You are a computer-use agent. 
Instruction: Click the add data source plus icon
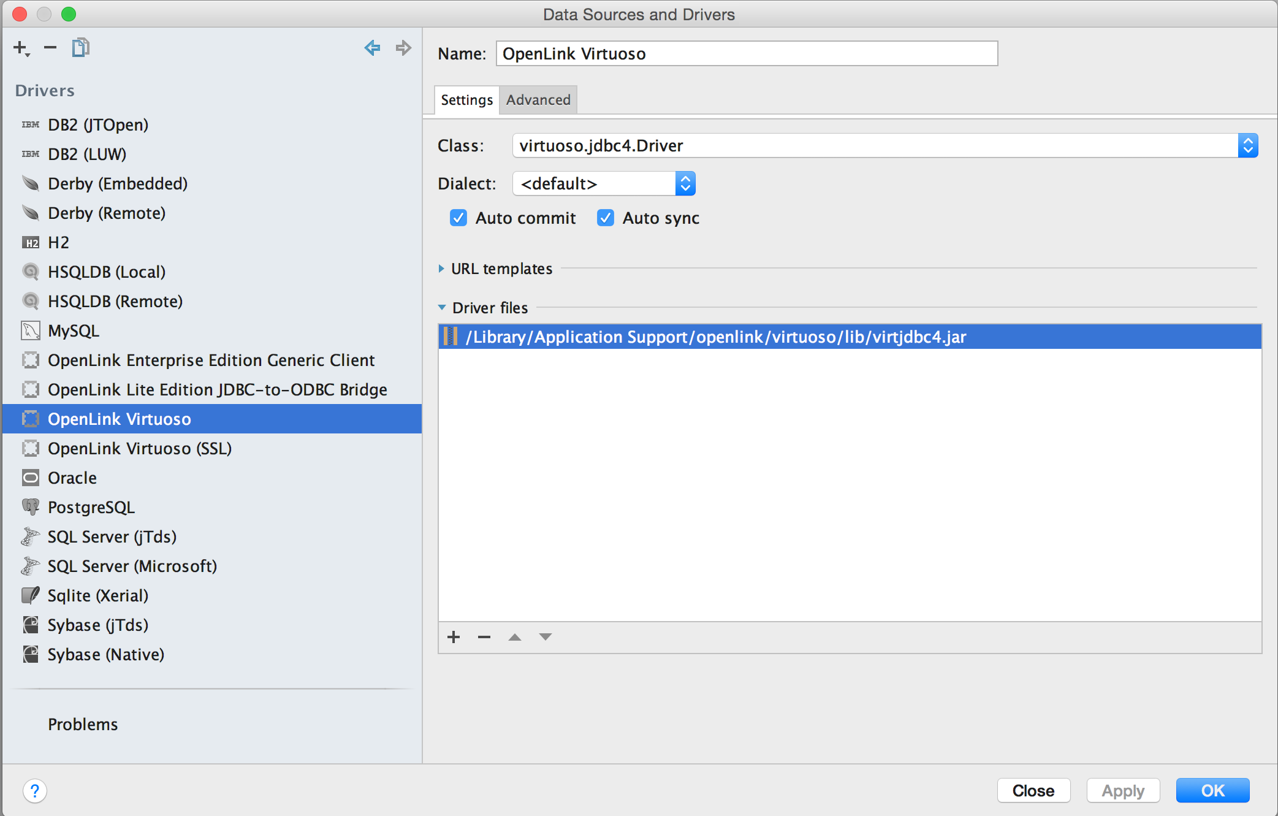coord(21,48)
